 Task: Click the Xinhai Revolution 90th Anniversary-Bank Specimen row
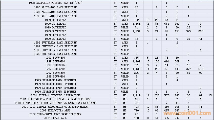pyautogui.click(x=55, y=103)
